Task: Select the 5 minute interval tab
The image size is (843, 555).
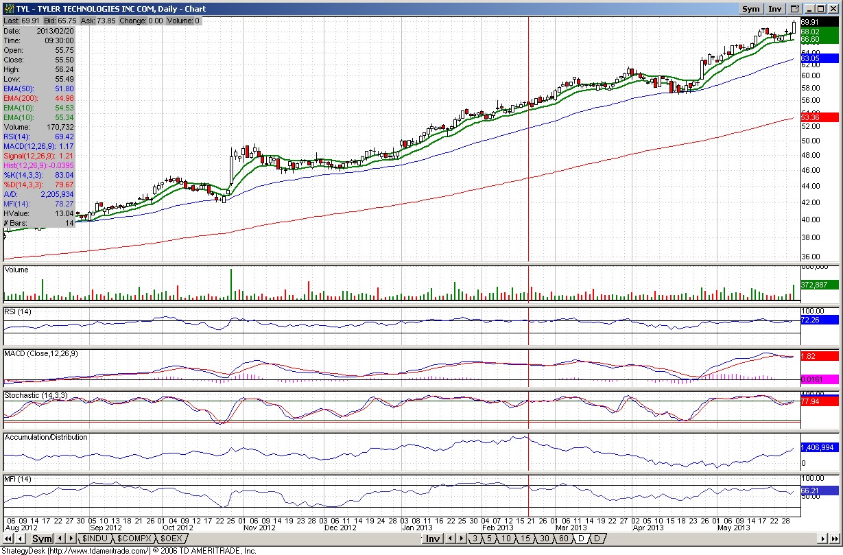Action: click(489, 539)
